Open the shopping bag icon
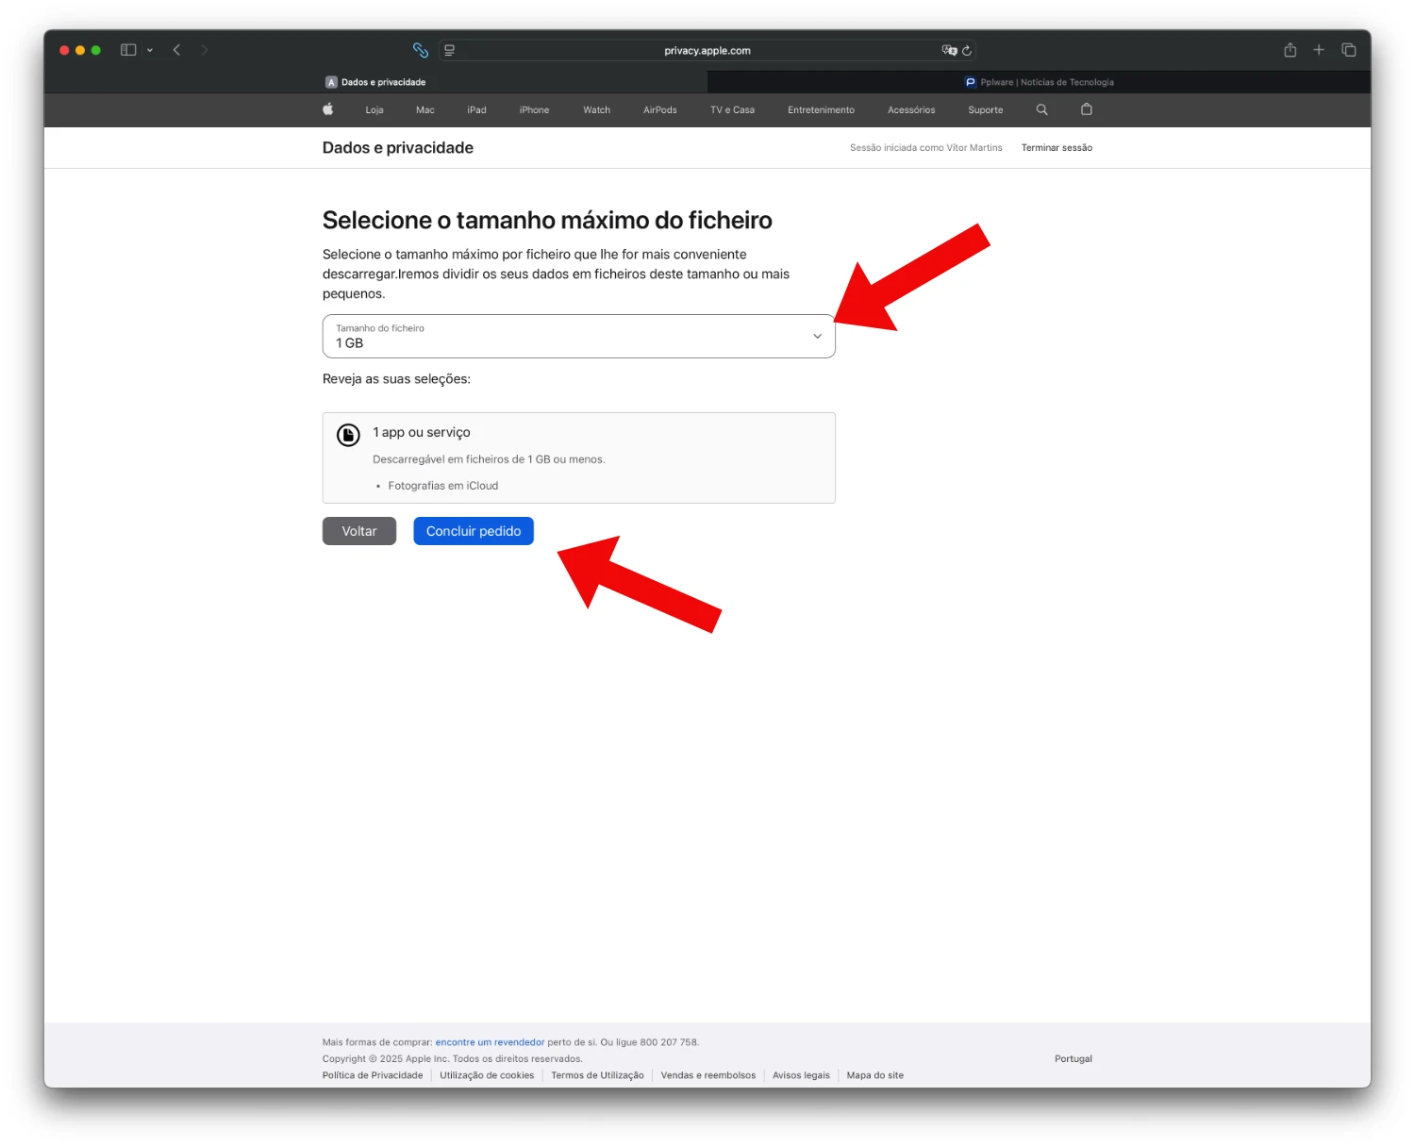 tap(1087, 109)
